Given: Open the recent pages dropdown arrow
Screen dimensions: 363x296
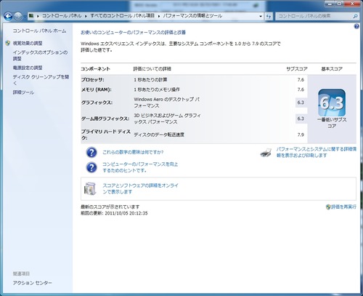Looking at the screenshot, I should click(x=25, y=17).
